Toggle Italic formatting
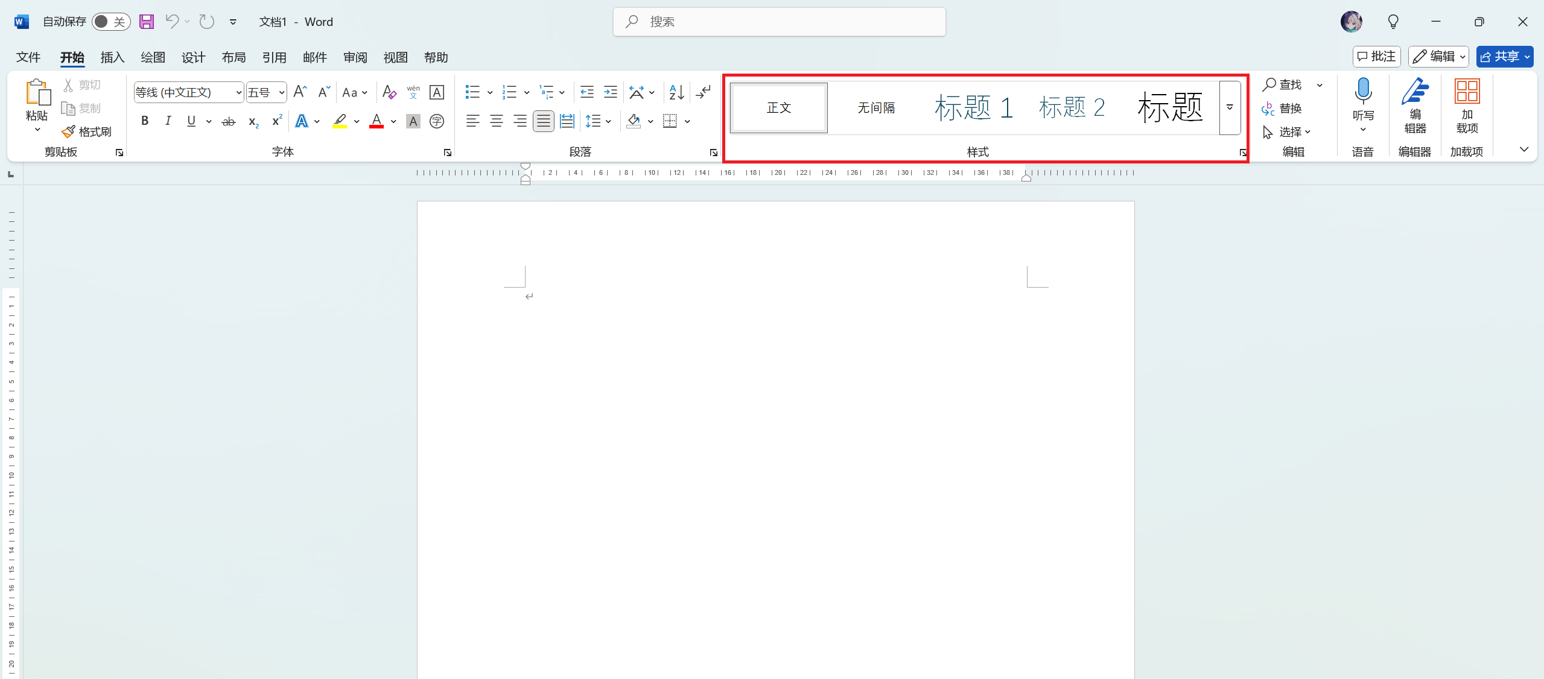Screen dimensions: 1544x679 pyautogui.click(x=168, y=121)
